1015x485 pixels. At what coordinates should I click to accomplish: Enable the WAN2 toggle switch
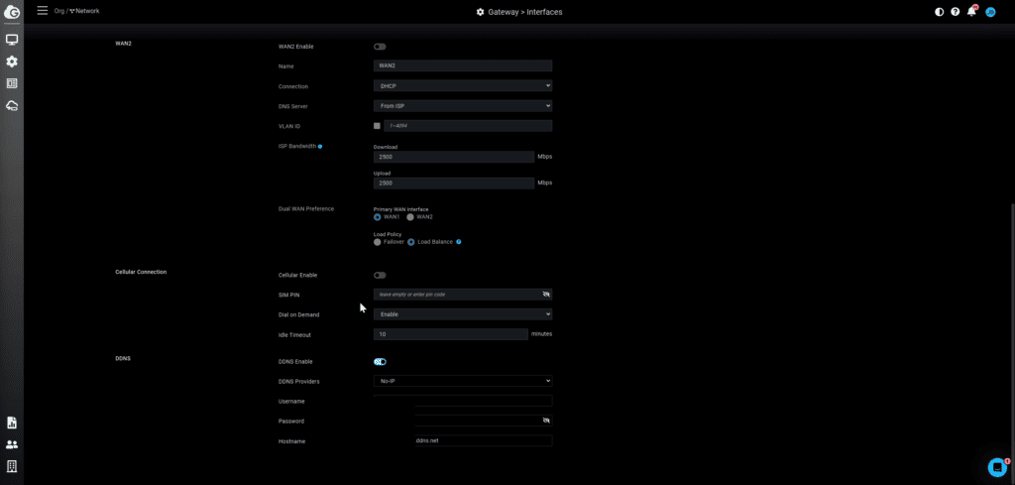[x=380, y=47]
